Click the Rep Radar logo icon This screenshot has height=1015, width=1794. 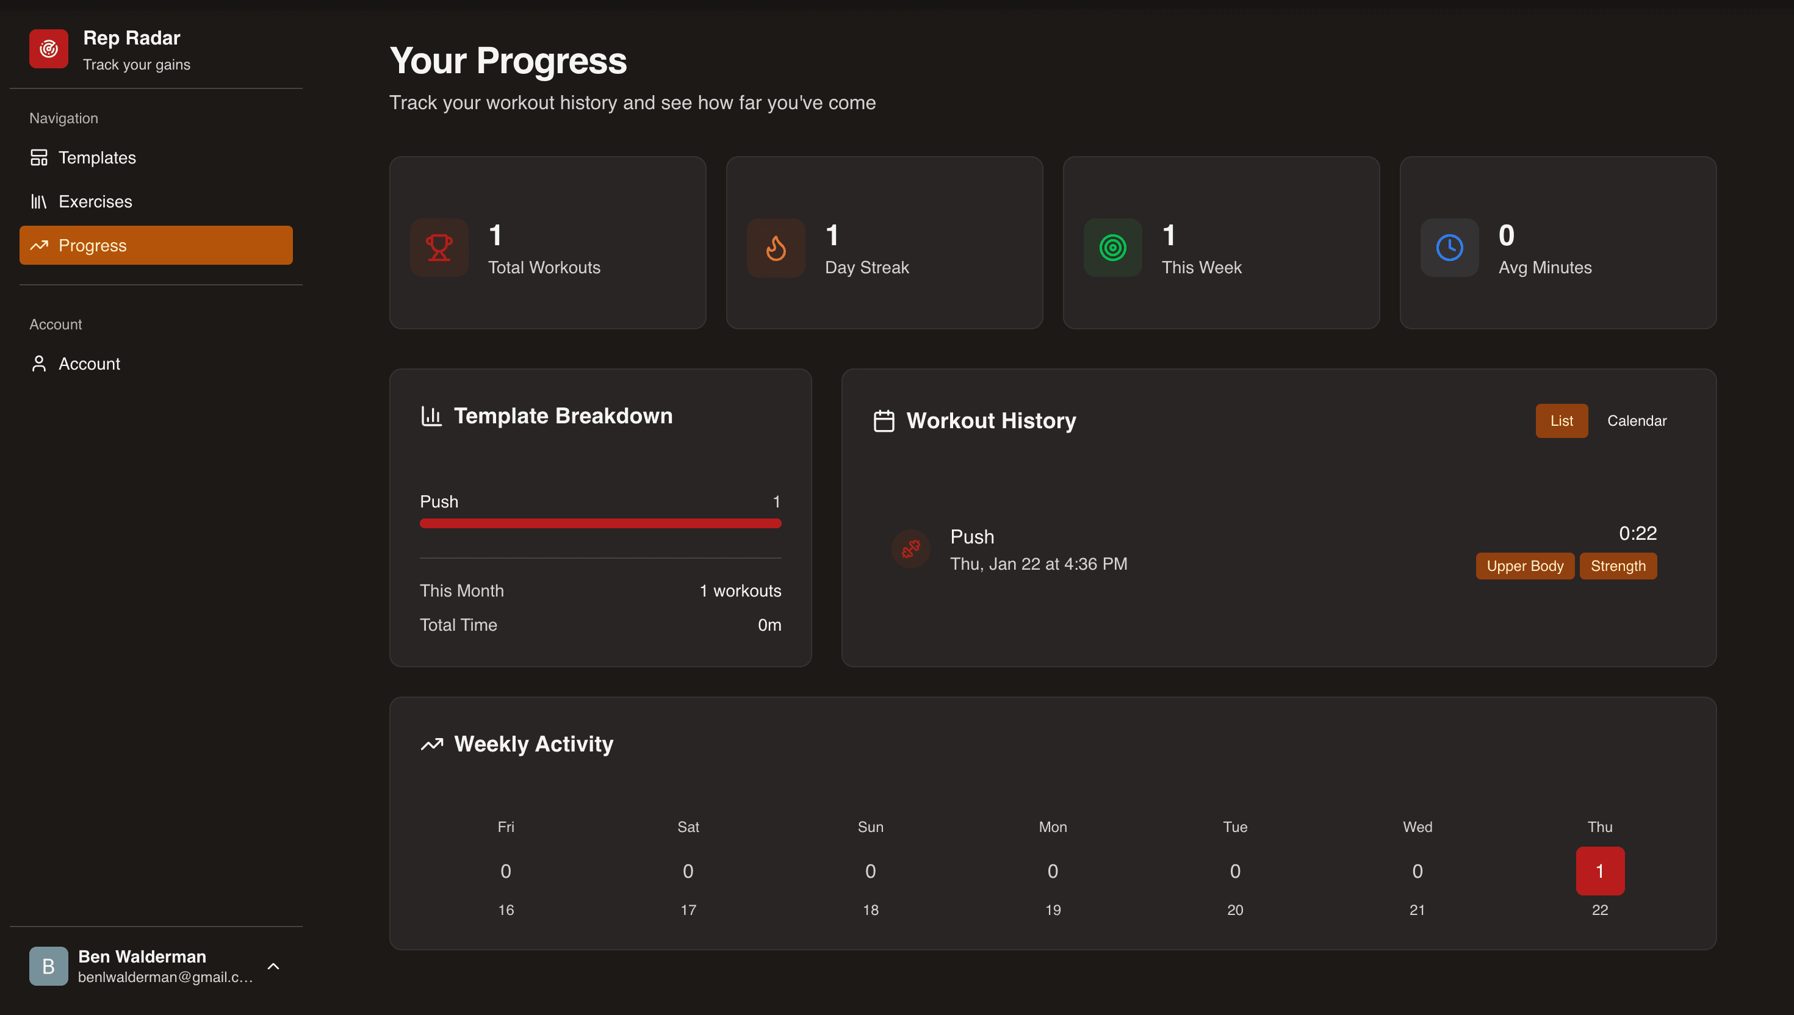[49, 49]
